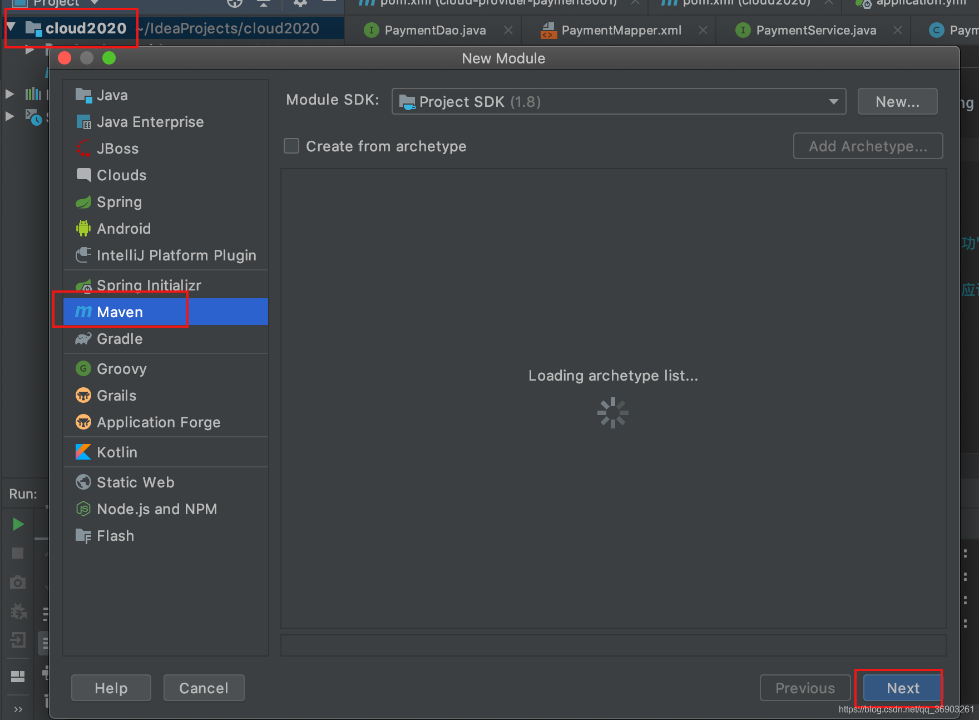Open Module SDK dropdown
This screenshot has height=720, width=979.
pyautogui.click(x=619, y=101)
